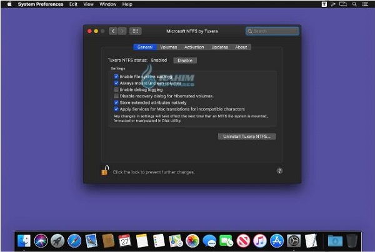The image size is (375, 252).
Task: Click the Tuxera T icon in menu bar
Action: point(324,4)
